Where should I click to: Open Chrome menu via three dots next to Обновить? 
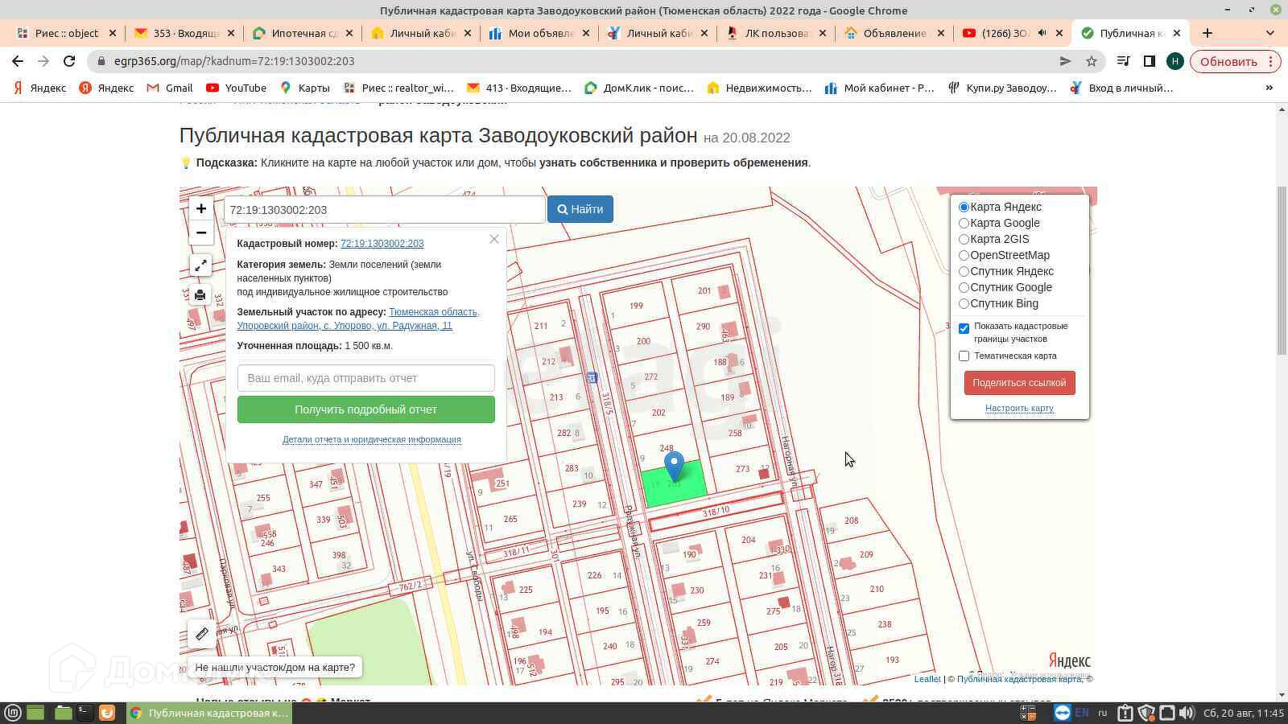pyautogui.click(x=1270, y=61)
